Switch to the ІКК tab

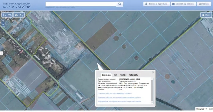[115, 75]
